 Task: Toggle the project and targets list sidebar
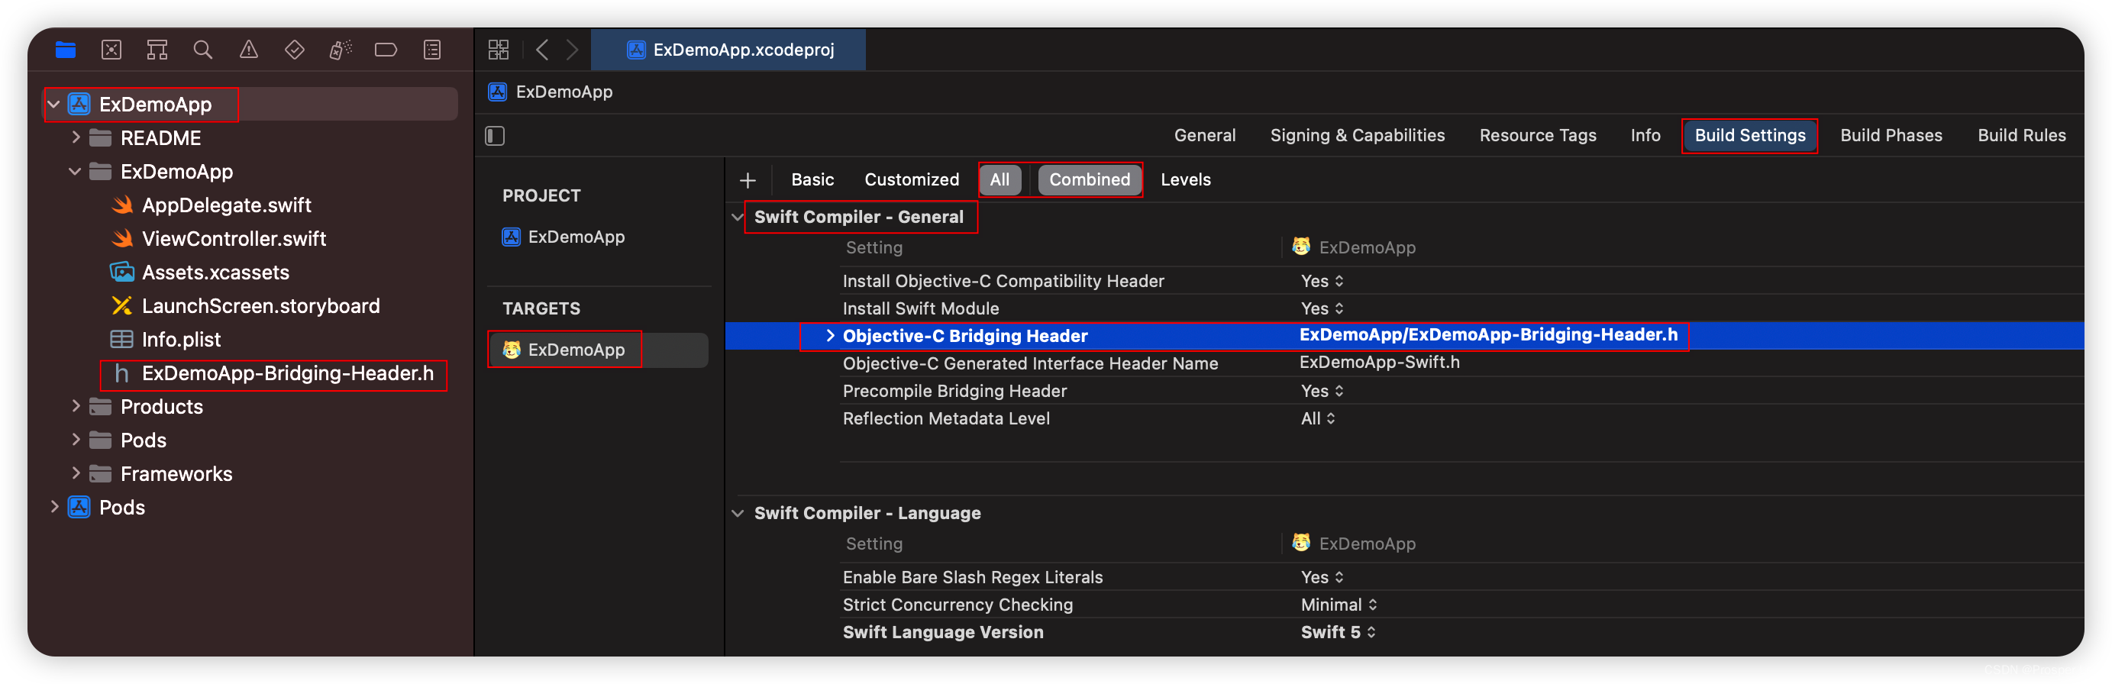(494, 135)
